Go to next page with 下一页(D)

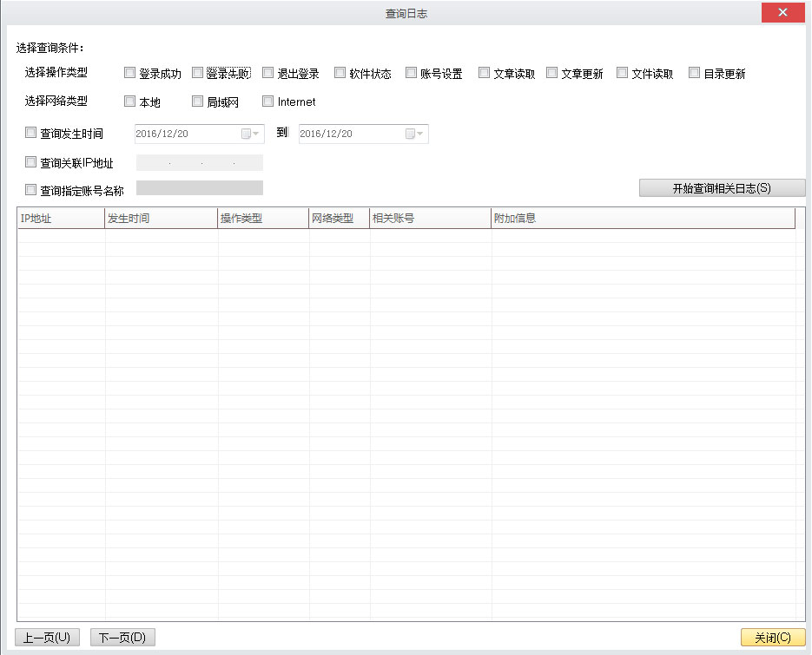click(x=122, y=638)
